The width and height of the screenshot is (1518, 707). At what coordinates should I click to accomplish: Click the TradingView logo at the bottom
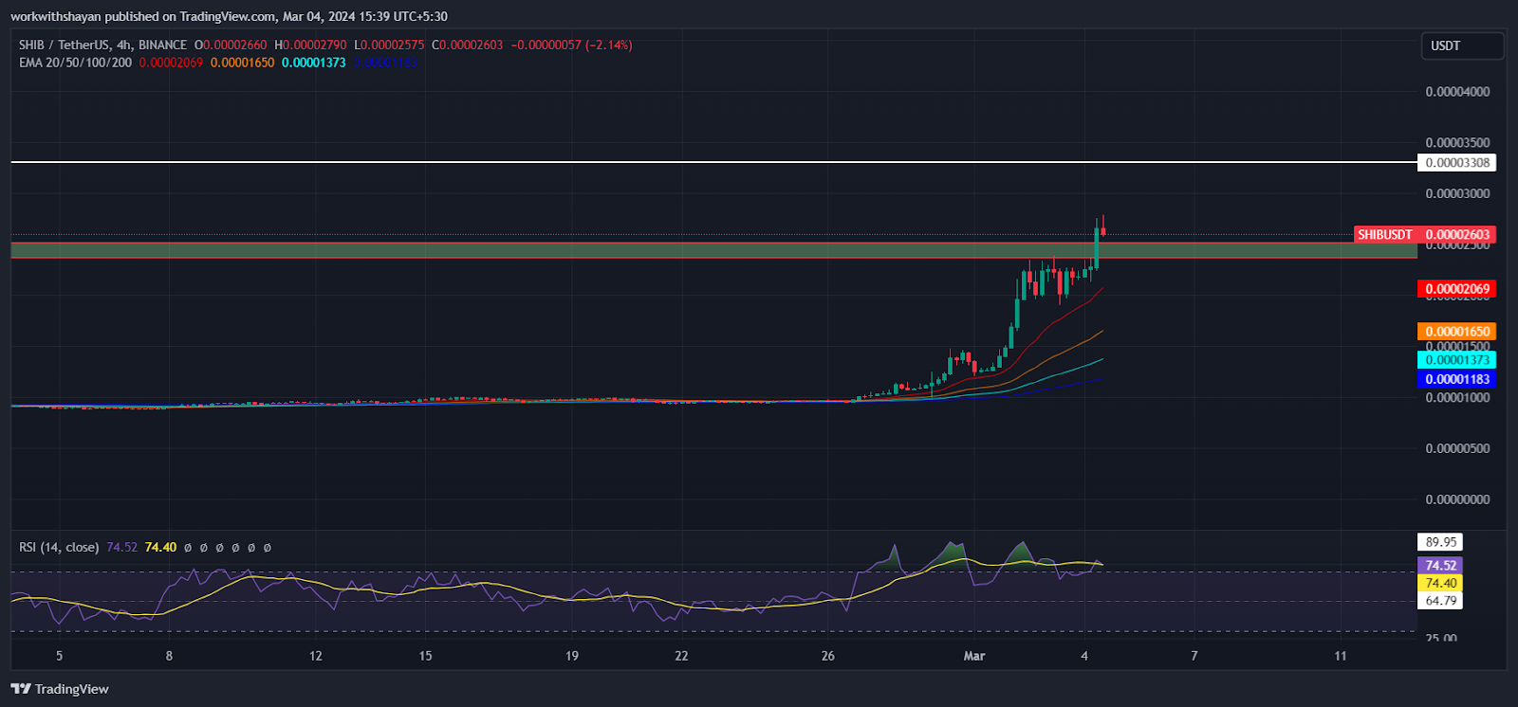click(x=60, y=689)
